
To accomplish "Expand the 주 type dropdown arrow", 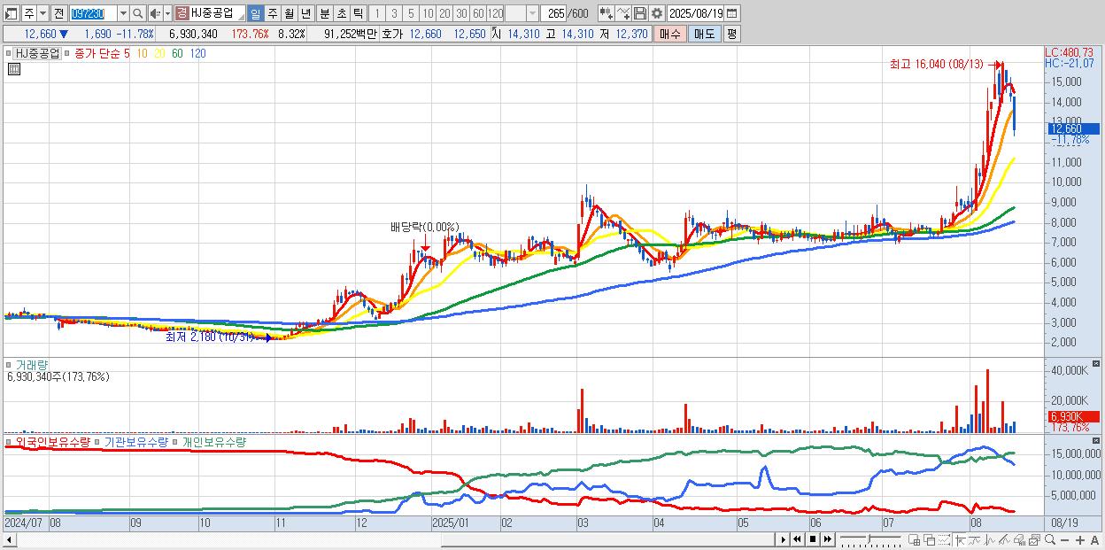I will click(x=43, y=13).
